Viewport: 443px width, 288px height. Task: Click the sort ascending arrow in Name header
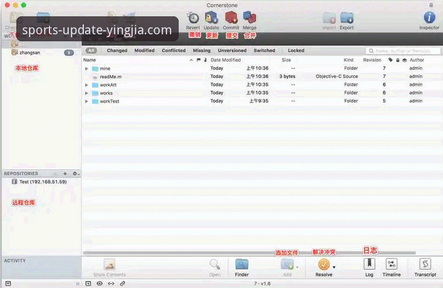point(192,60)
